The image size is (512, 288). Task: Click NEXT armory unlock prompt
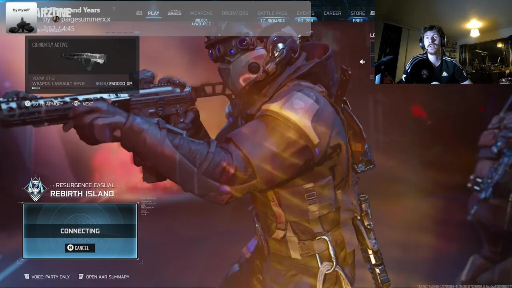click(88, 104)
